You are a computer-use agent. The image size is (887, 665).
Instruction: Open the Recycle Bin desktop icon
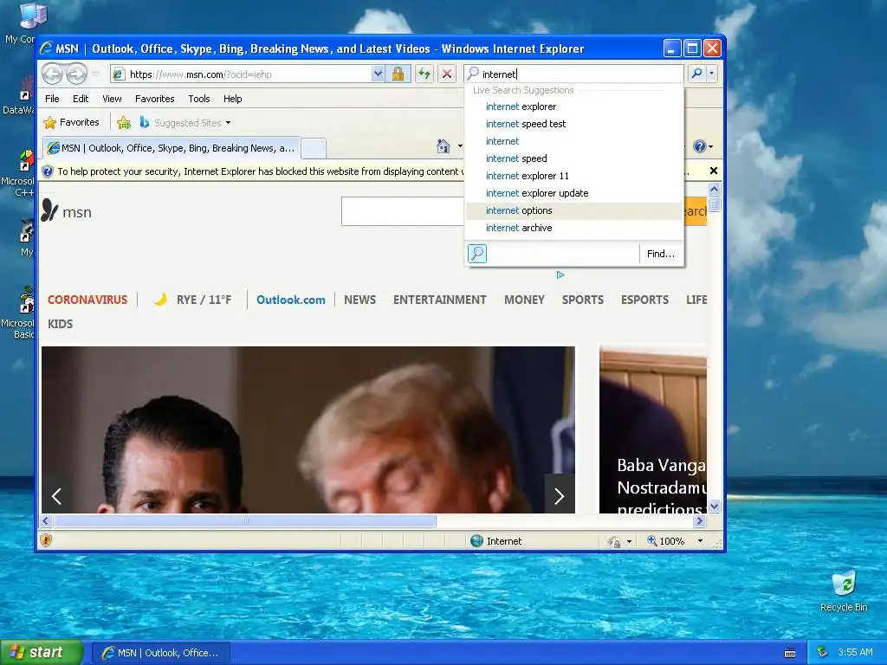pyautogui.click(x=844, y=591)
